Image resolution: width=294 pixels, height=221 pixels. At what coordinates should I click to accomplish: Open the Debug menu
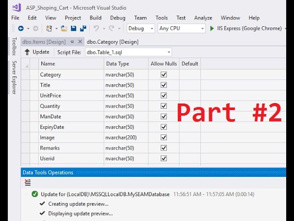click(x=118, y=18)
